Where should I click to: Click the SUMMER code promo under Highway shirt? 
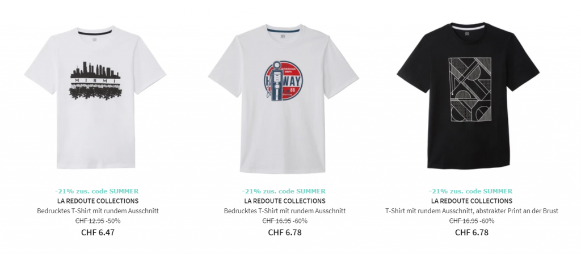click(284, 191)
